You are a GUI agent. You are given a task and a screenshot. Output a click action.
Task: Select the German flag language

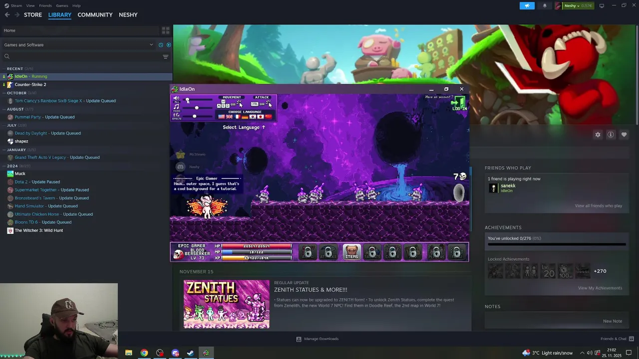click(245, 117)
